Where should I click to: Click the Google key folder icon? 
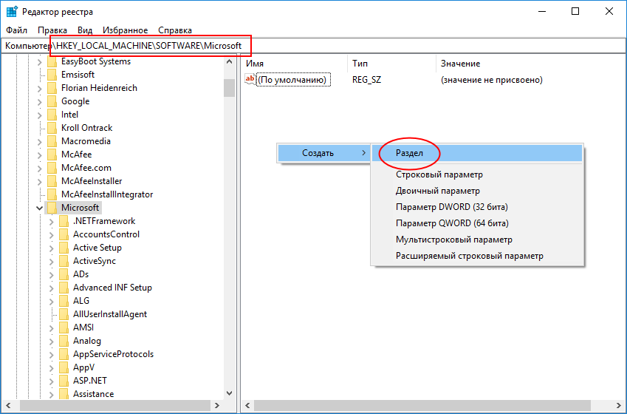tap(52, 101)
